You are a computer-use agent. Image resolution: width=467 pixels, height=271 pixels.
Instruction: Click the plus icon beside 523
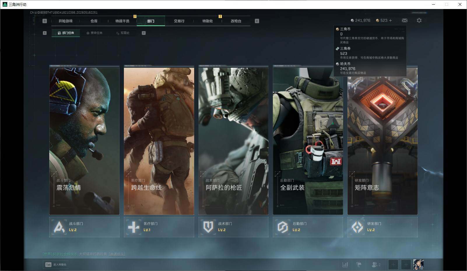point(390,20)
